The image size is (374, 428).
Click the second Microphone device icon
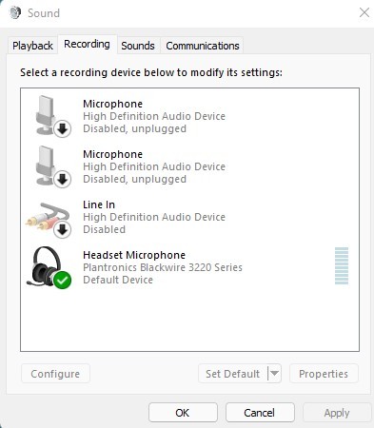click(50, 166)
